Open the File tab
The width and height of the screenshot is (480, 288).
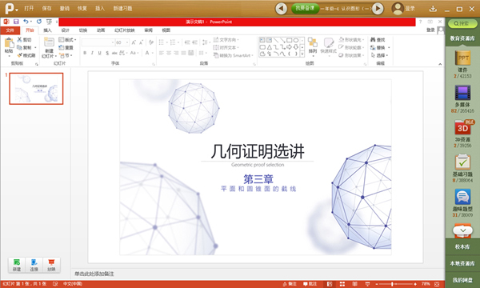tap(10, 30)
